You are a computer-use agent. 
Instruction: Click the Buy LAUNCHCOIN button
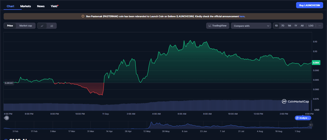(x=309, y=5)
